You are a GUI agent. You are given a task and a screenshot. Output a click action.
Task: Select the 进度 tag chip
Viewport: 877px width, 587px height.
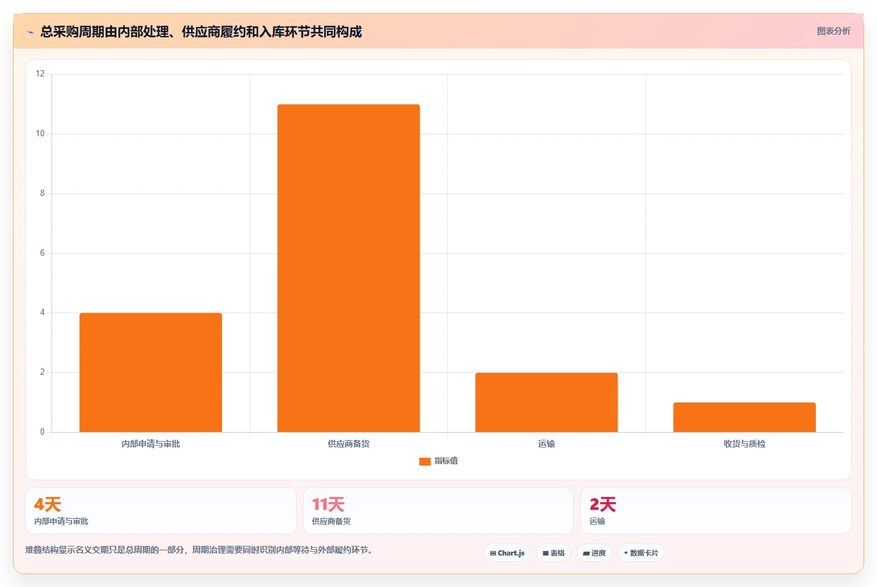point(594,553)
